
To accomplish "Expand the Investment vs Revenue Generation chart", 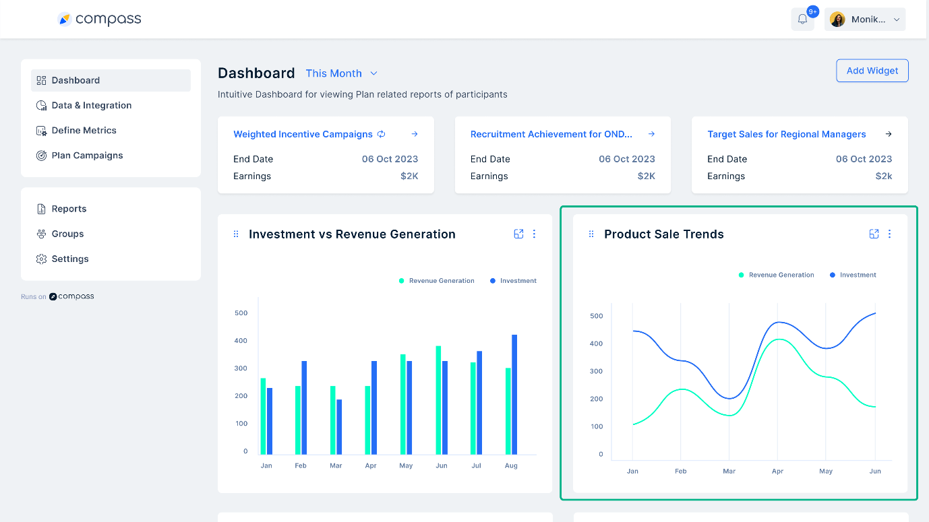I will [x=518, y=234].
